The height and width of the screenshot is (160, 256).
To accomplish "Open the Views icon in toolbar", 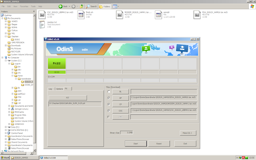I will [x=115, y=6].
